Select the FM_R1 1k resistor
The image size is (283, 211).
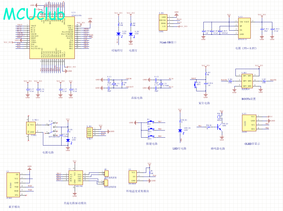click(209, 127)
